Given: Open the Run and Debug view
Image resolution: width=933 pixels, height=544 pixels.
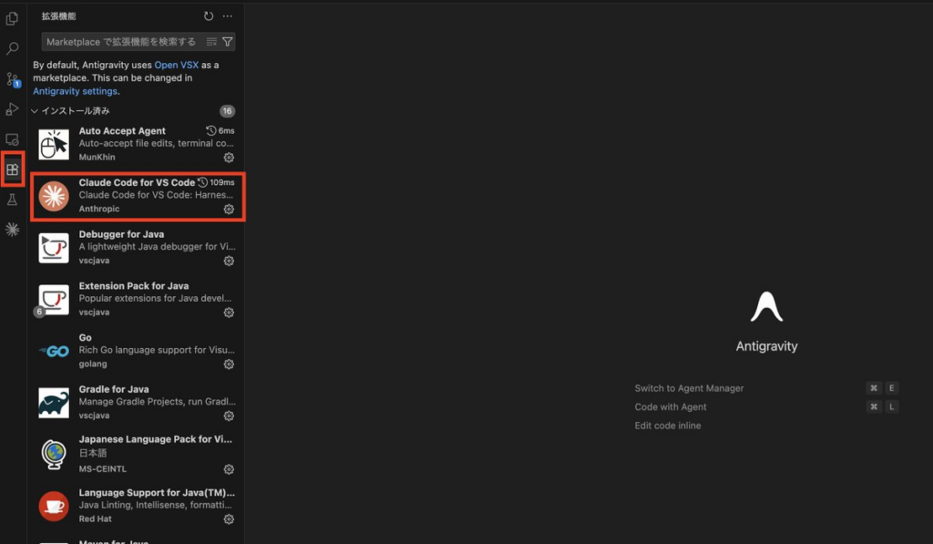Looking at the screenshot, I should point(13,109).
